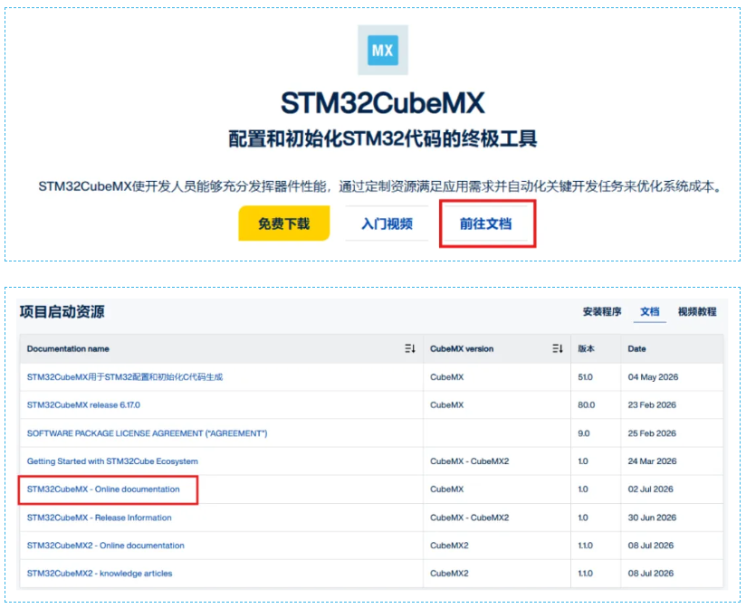Click the 配置和初始化STM32代码的终极工具 subtitle
The height and width of the screenshot is (608, 746).
click(x=383, y=138)
